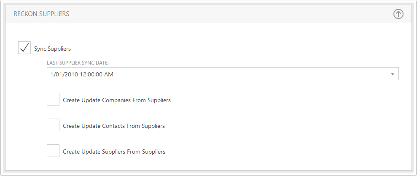
Task: Click the word Companies in the first sub-option
Action: point(116,100)
